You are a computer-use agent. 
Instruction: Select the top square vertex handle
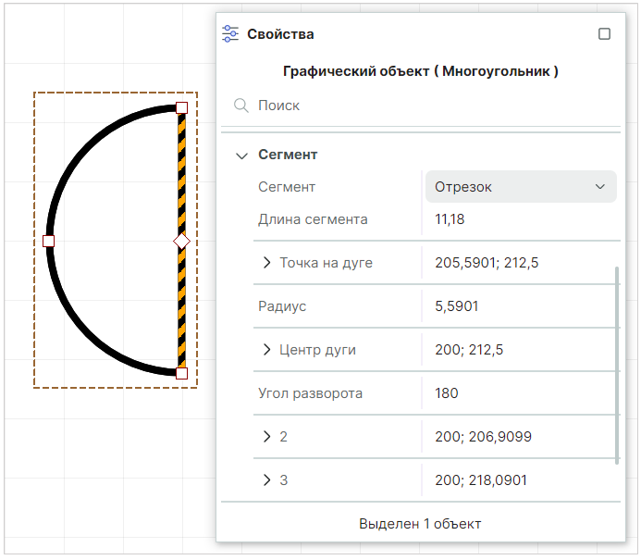click(x=181, y=108)
